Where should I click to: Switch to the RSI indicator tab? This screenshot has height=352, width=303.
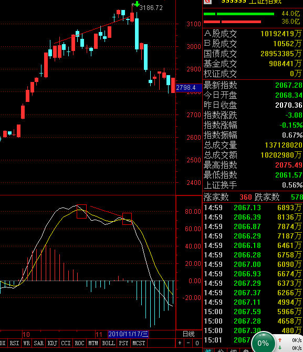tap(14, 343)
